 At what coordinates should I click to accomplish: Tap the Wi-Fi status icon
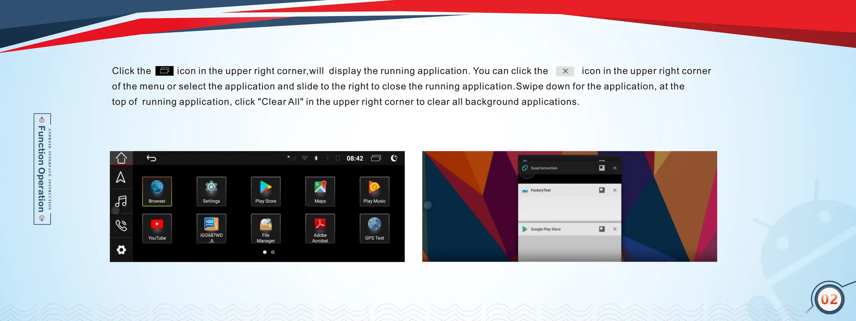click(x=305, y=158)
